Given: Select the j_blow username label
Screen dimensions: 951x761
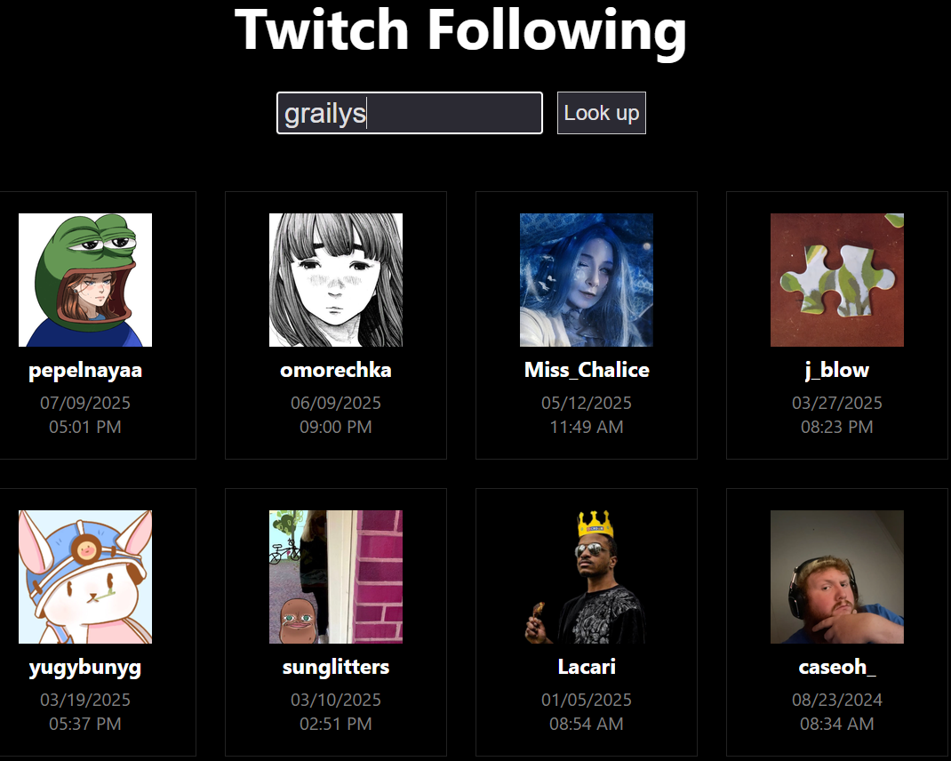Looking at the screenshot, I should 837,370.
